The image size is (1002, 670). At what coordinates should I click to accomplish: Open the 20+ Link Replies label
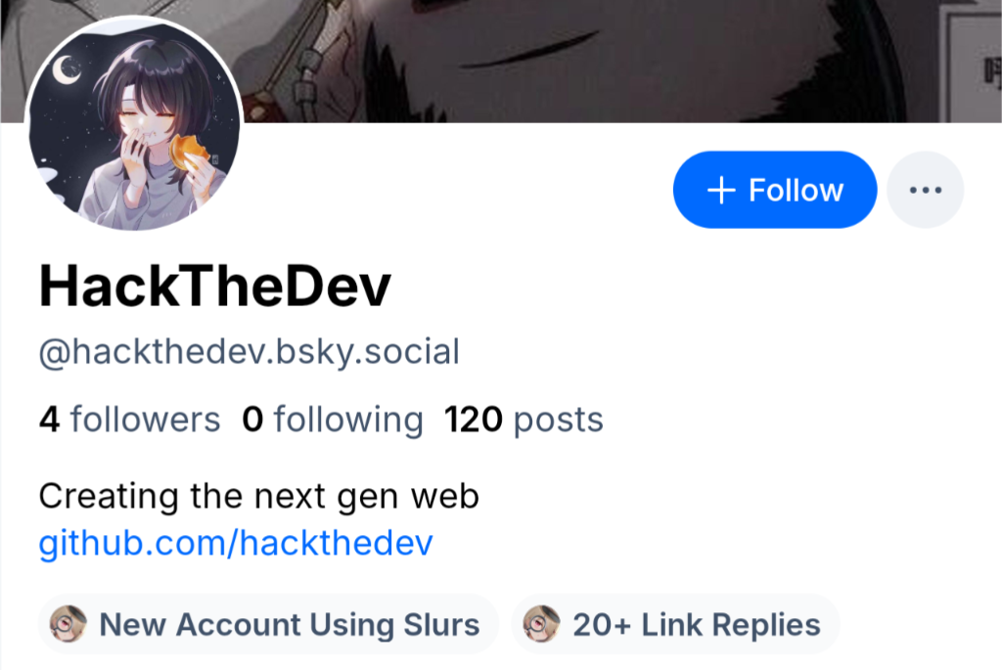click(675, 624)
